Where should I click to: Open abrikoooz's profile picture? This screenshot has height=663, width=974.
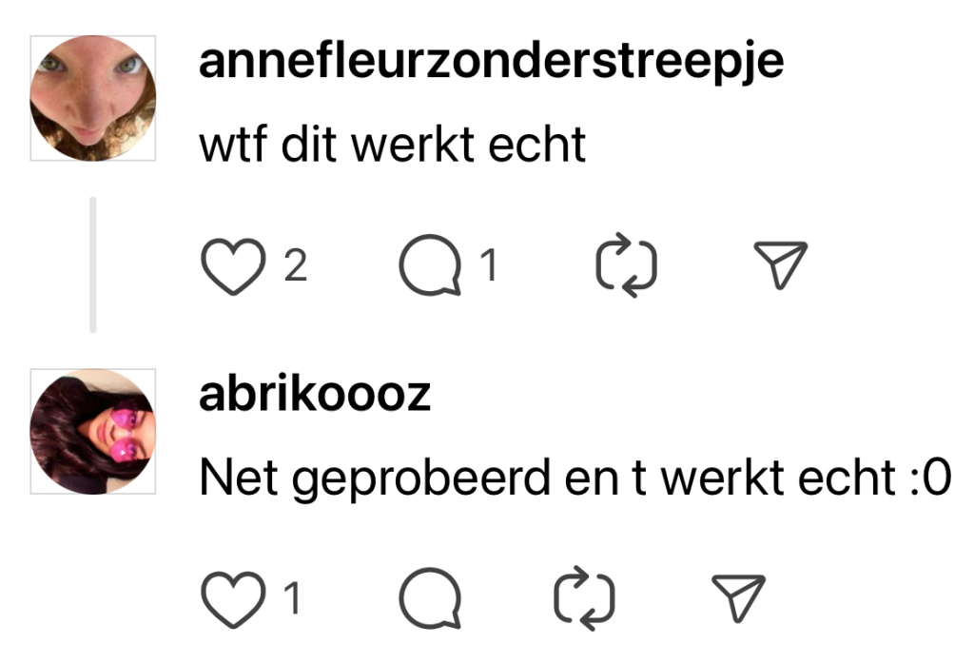93,431
